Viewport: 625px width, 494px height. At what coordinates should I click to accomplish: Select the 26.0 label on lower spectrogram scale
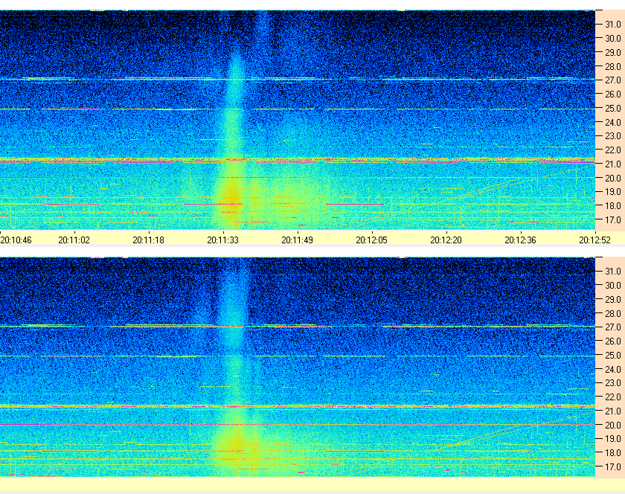[x=613, y=341]
